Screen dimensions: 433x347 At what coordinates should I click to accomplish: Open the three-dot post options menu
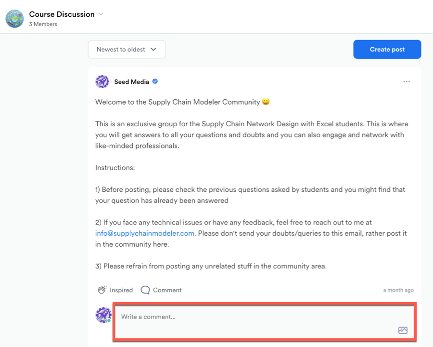point(407,82)
